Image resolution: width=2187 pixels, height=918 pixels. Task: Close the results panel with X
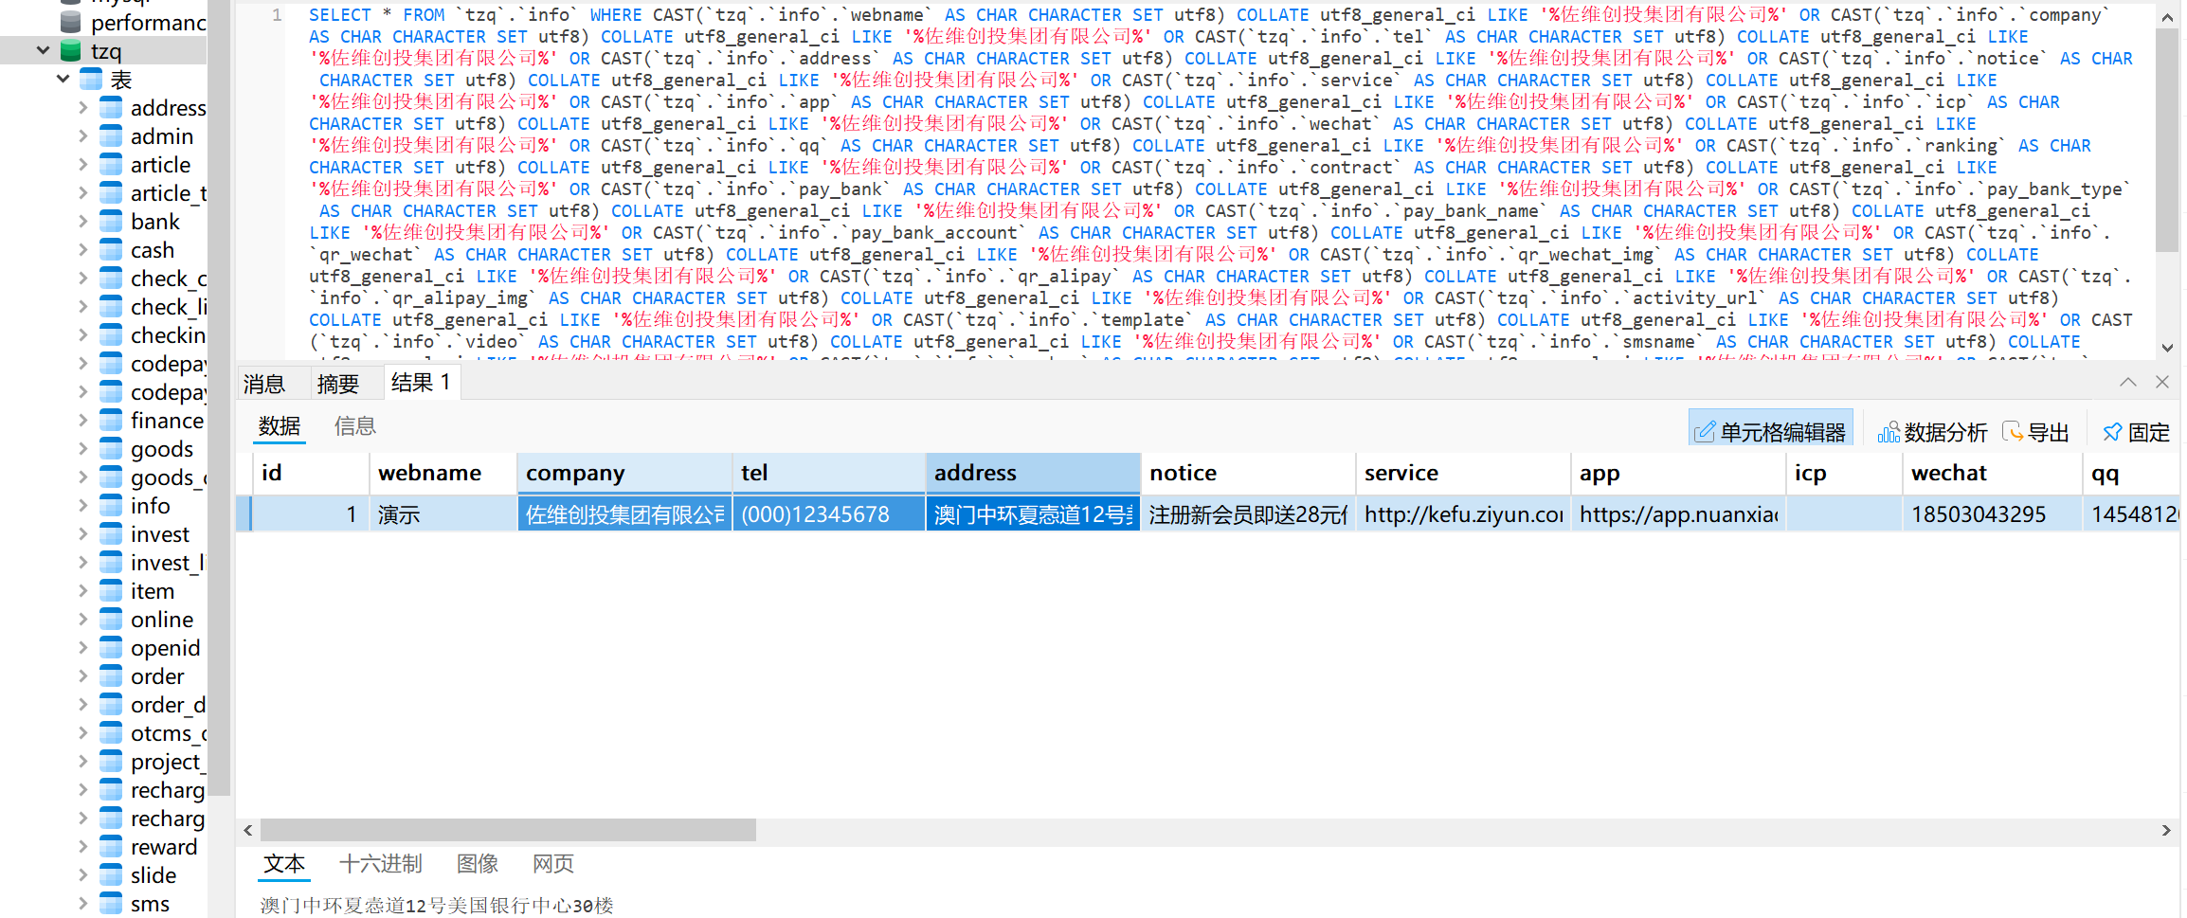pyautogui.click(x=2161, y=382)
